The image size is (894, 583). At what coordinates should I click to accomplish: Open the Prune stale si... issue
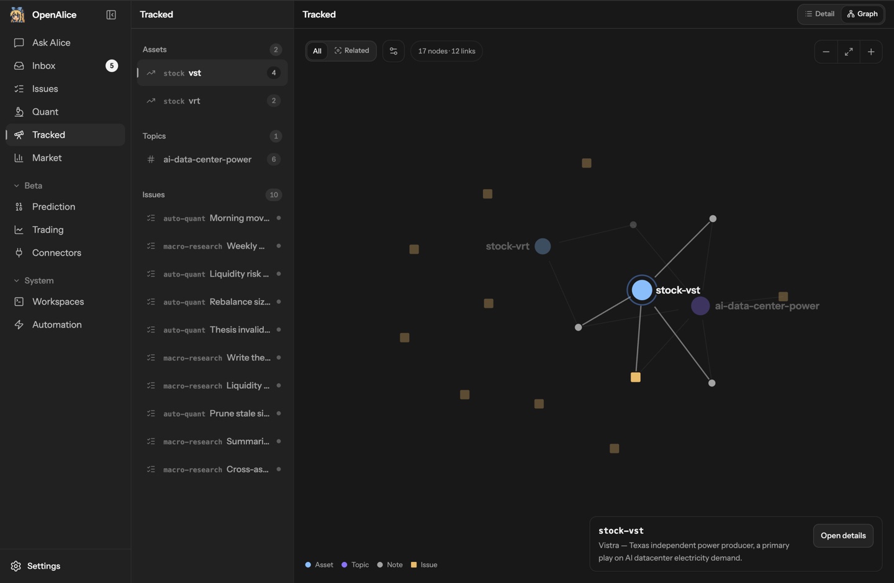click(x=212, y=414)
